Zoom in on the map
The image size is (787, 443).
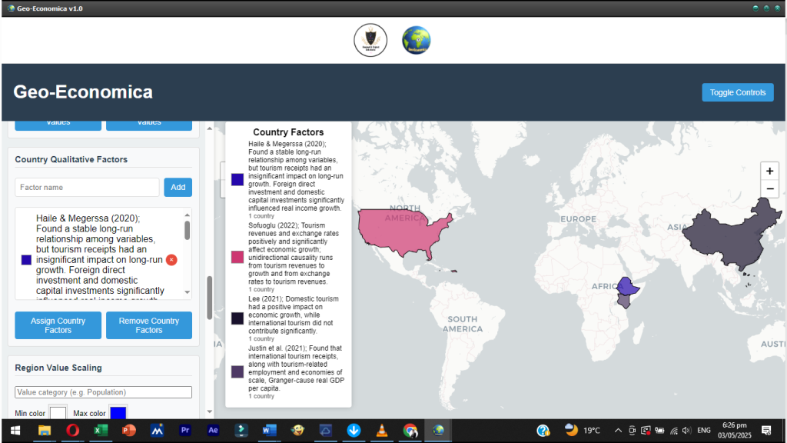pyautogui.click(x=769, y=171)
